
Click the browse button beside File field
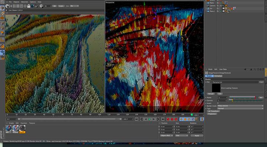point(261,82)
